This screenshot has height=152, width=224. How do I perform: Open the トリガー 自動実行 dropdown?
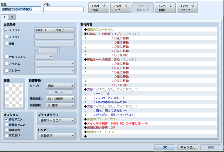pos(57,136)
